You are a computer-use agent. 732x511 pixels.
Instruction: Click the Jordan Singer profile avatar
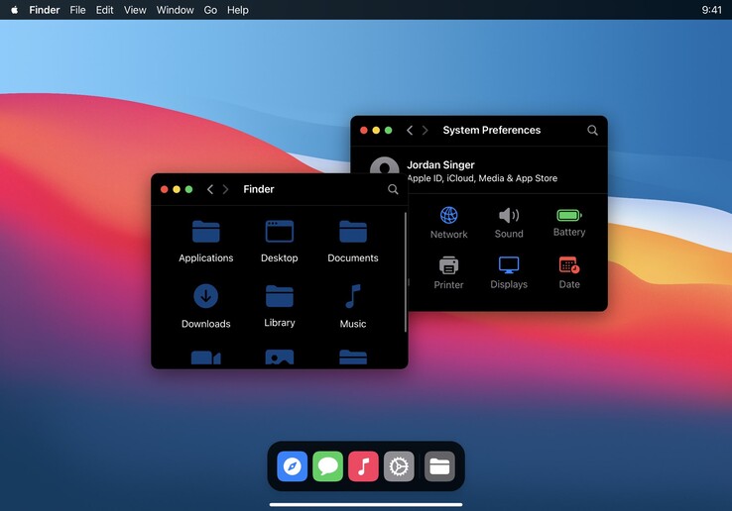pyautogui.click(x=385, y=165)
